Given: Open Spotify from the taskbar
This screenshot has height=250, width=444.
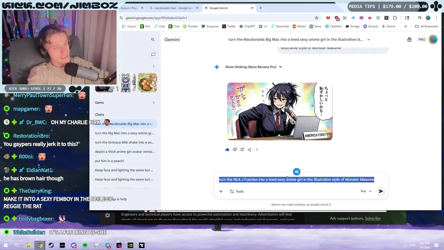Looking at the screenshot, I should pos(85,245).
